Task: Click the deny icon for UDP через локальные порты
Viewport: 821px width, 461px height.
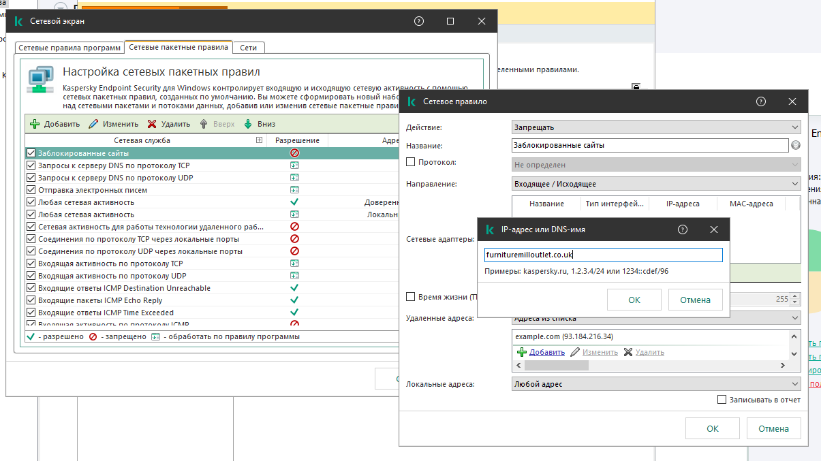Action: (x=294, y=251)
